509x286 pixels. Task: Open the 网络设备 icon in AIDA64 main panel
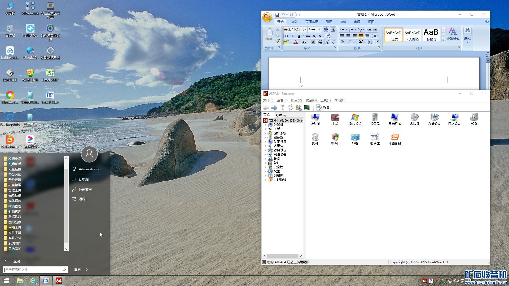pyautogui.click(x=454, y=119)
